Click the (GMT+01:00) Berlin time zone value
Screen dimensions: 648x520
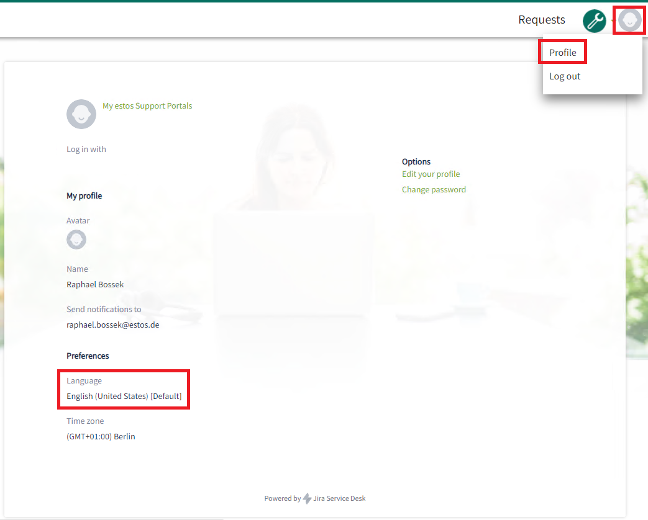[x=101, y=437]
